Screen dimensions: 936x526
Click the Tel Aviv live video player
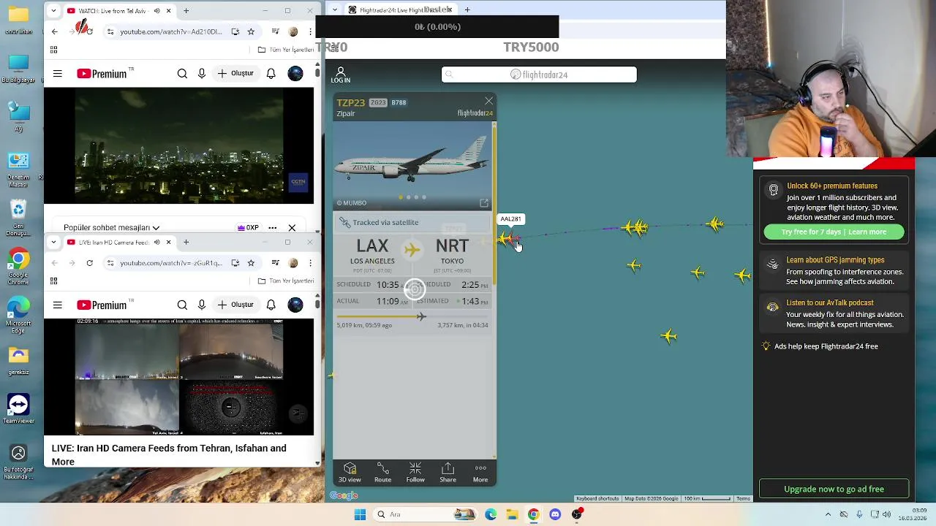(x=179, y=146)
